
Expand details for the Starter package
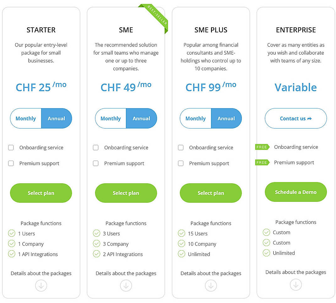41,285
